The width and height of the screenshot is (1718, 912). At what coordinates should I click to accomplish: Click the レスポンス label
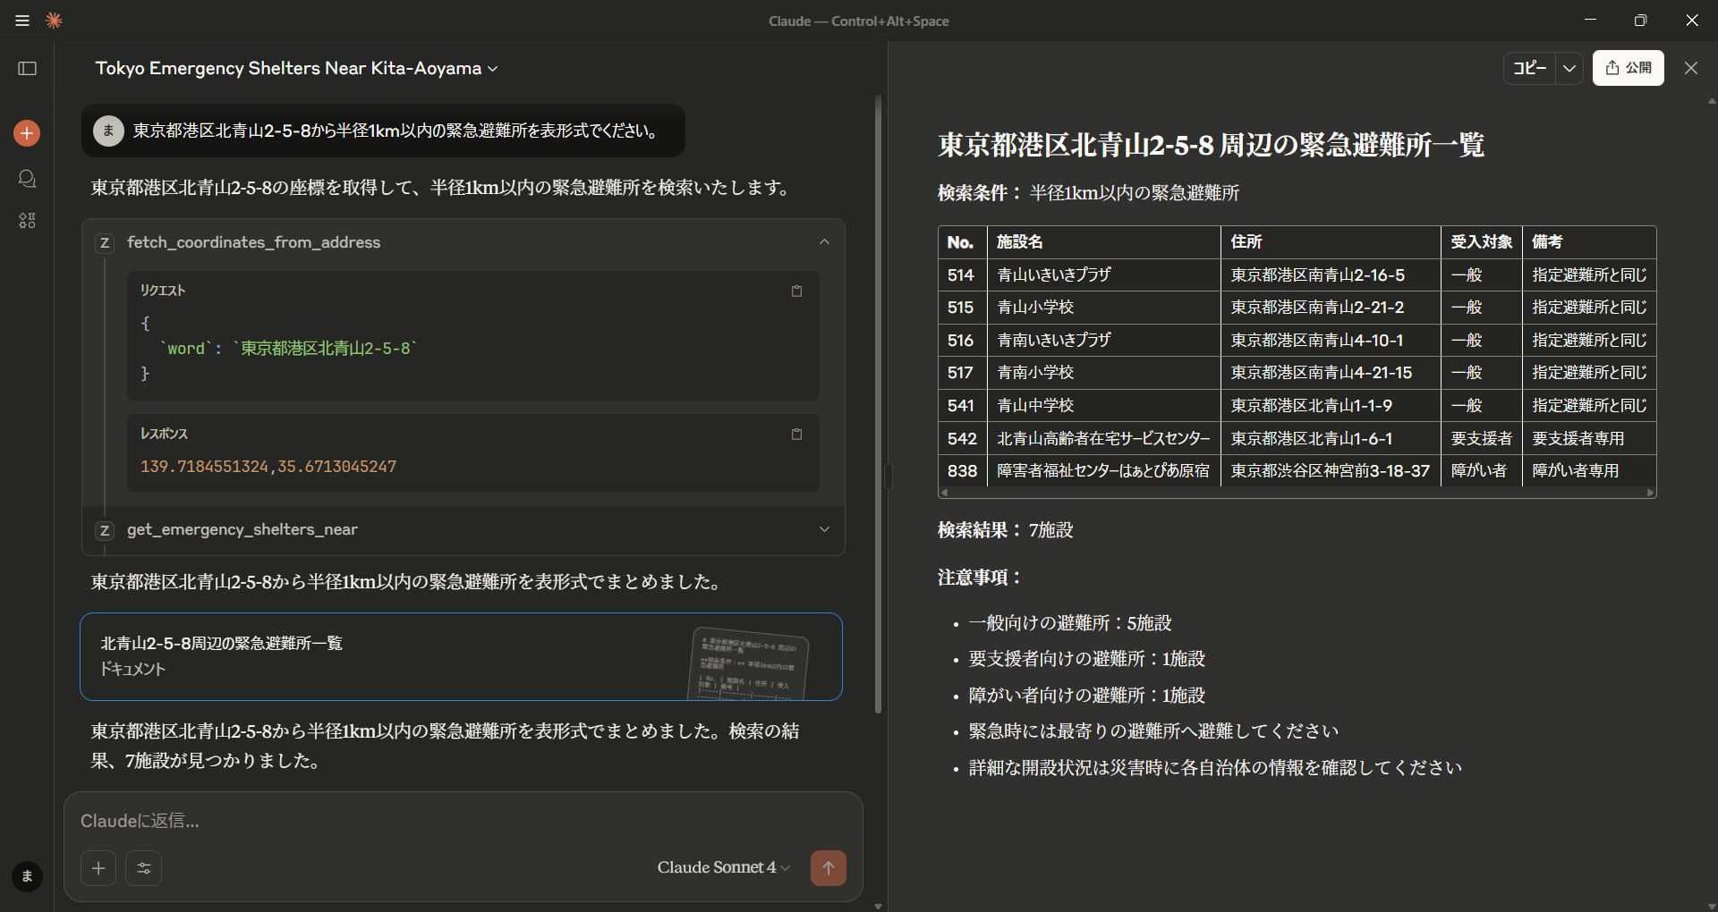(164, 434)
